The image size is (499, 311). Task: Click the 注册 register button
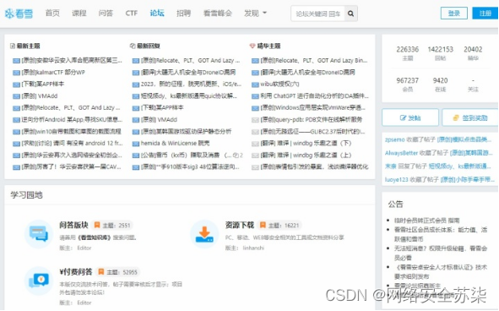tap(485, 14)
